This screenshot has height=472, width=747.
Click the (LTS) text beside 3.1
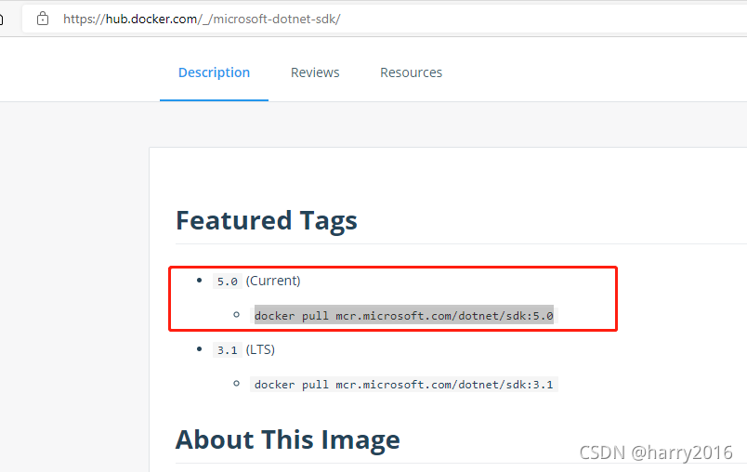(260, 349)
